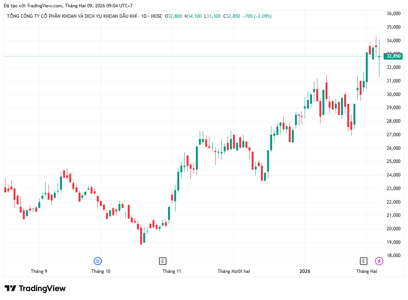The height and width of the screenshot is (300, 408).
Task: Click the TradingView logo at bottom left
Action: point(35,288)
